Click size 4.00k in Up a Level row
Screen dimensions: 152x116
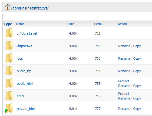73,33
